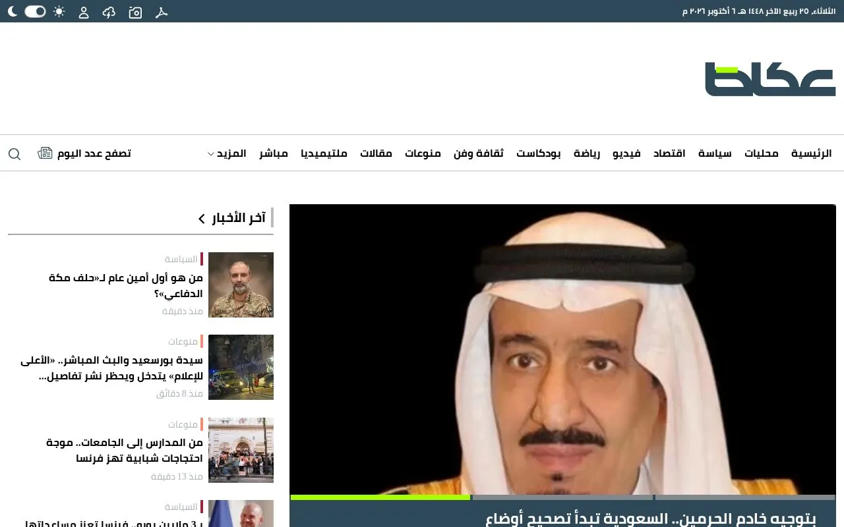
Task: Click the camera icon in top bar
Action: 135,12
